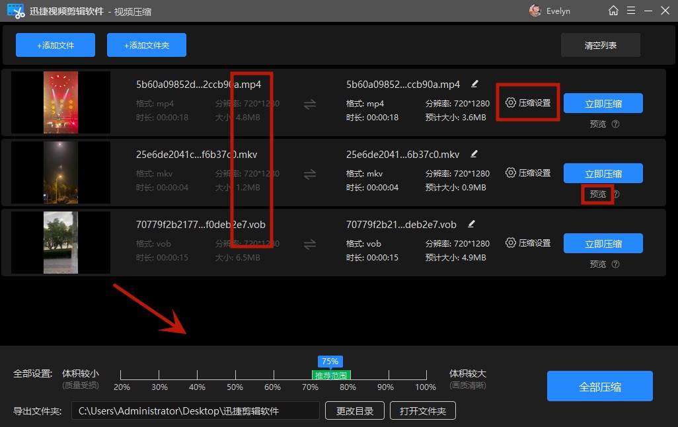Start 全部压缩 to compress all videos
This screenshot has width=678, height=427.
coord(599,386)
